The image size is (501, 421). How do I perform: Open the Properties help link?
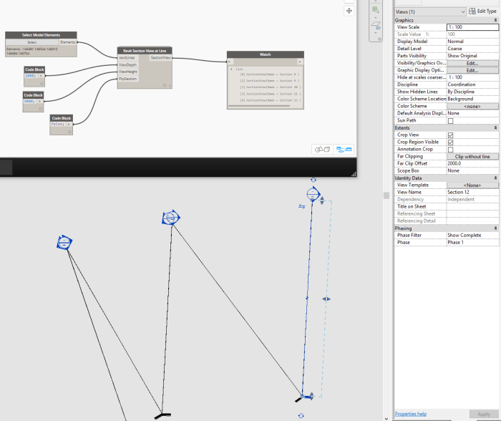(x=411, y=414)
